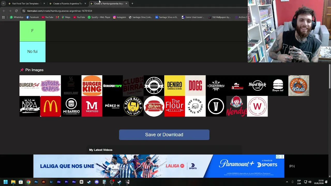Open a new browser tab
Viewport: 331px width, 186px height.
[x=132, y=4]
